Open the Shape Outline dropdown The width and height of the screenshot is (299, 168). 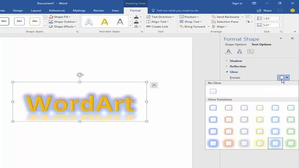[x=63, y=22]
